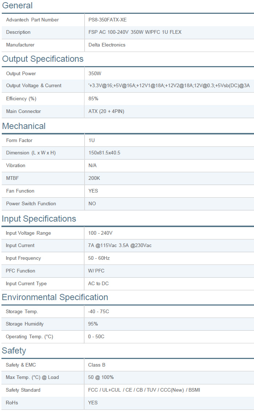The height and width of the screenshot is (412, 254).
Task: Click the Output Specifications section heading
Action: (43, 59)
